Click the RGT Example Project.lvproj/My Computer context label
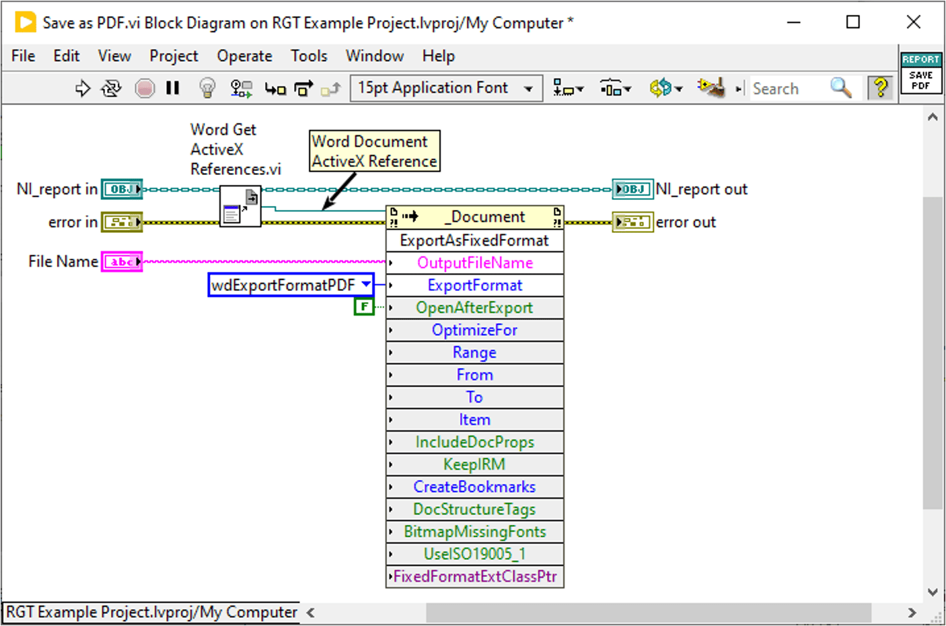This screenshot has height=626, width=946. [151, 612]
